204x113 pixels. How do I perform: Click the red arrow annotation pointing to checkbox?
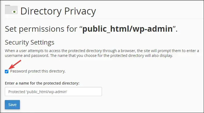click(15, 64)
